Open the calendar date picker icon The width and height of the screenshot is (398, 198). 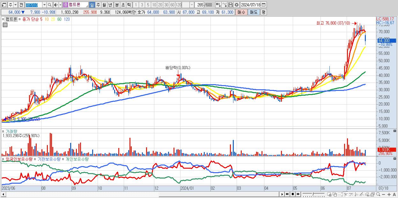263,5
